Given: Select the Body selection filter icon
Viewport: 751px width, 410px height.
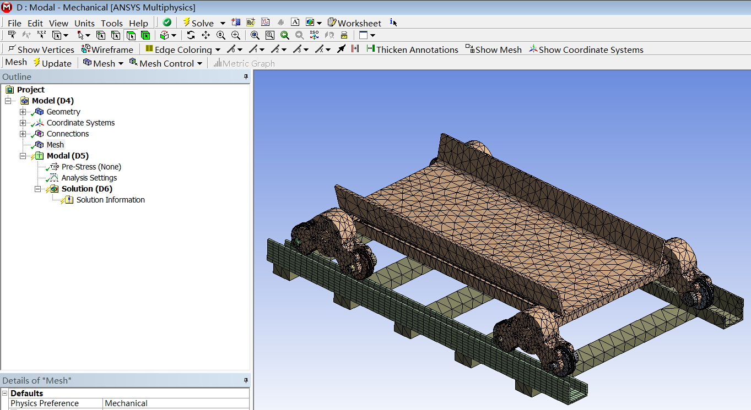Looking at the screenshot, I should [145, 35].
